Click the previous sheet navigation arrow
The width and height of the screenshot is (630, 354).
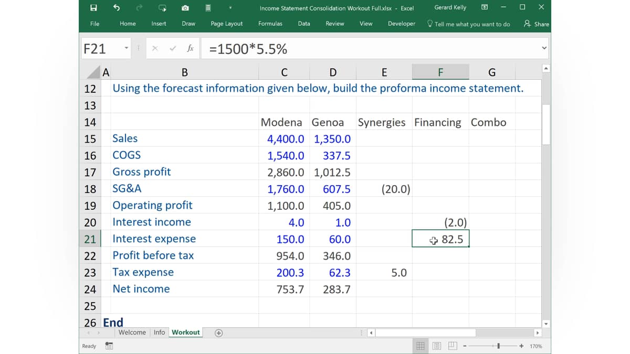click(x=88, y=332)
